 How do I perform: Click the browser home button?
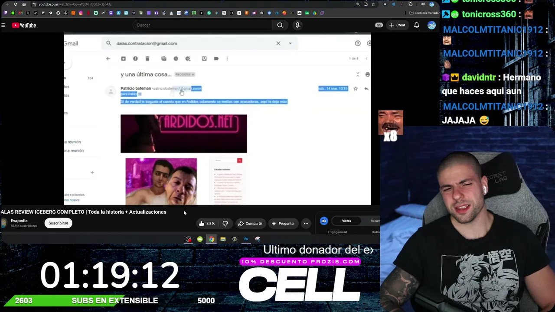(24, 4)
